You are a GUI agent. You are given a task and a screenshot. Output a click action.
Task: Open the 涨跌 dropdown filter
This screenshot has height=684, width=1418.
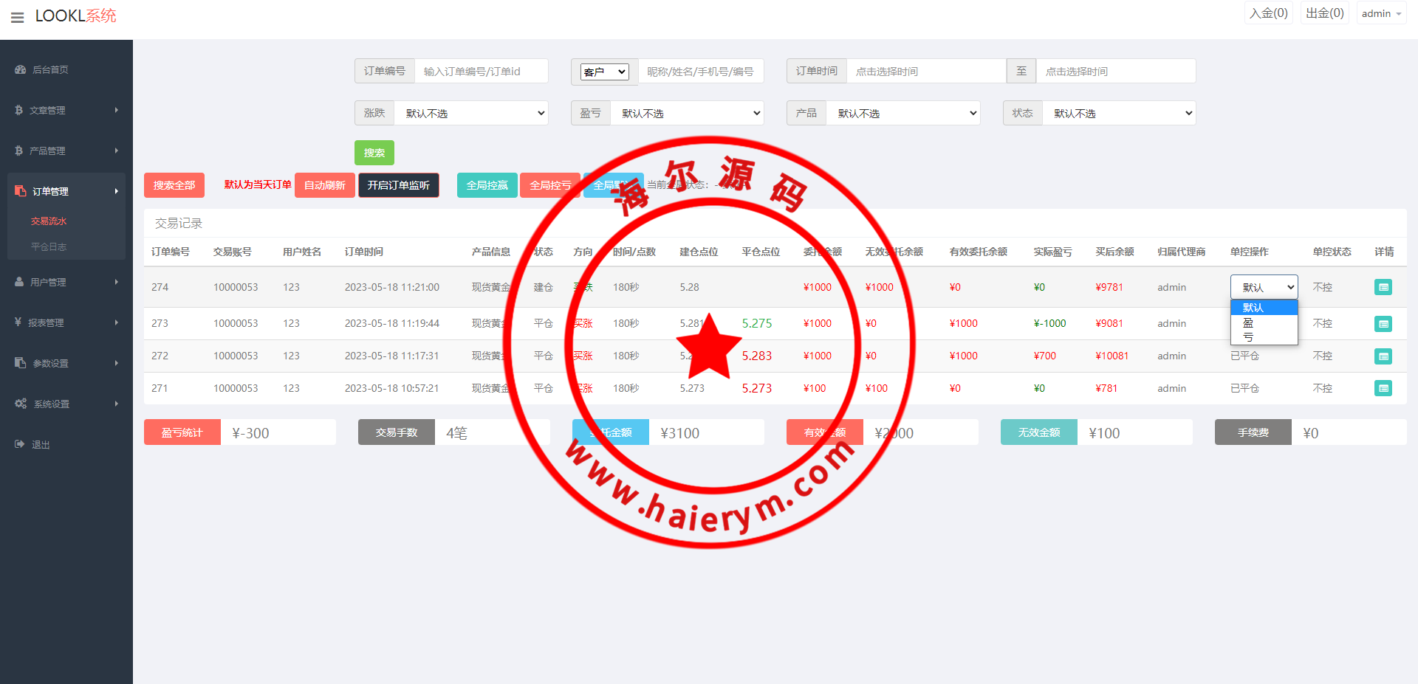coord(471,113)
